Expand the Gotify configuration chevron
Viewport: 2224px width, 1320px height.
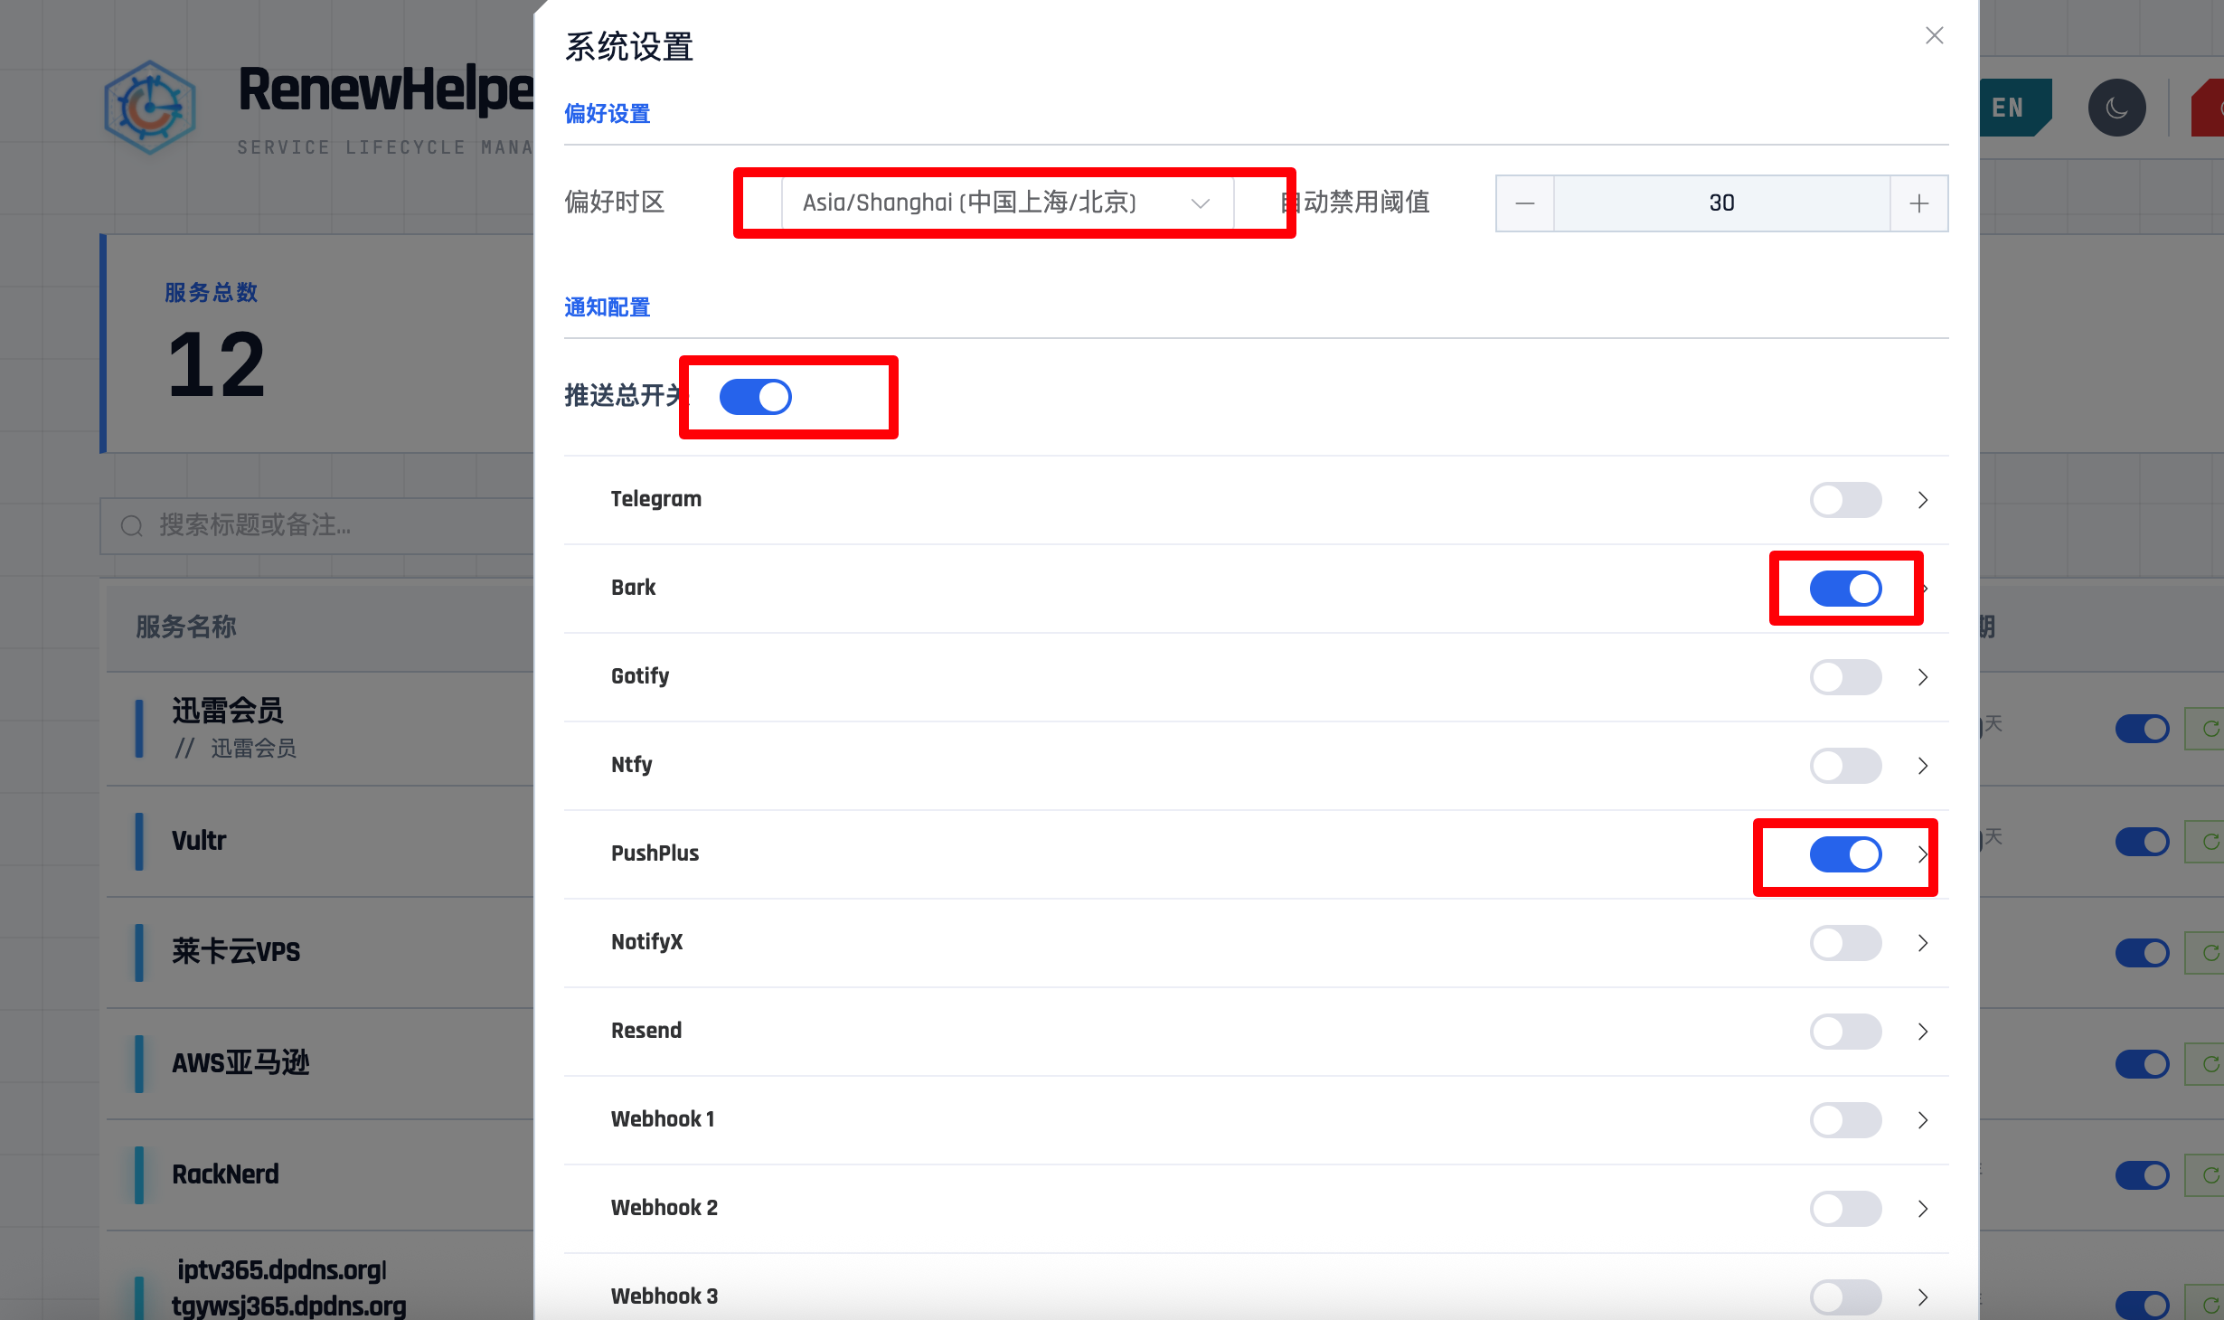point(1923,677)
